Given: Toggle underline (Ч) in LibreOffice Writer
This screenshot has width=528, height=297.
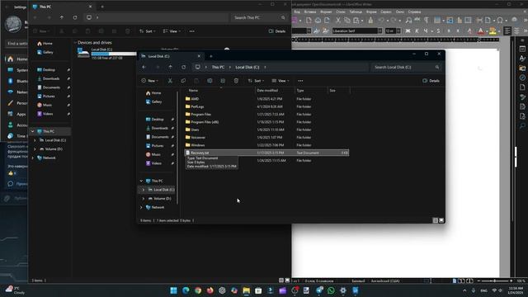Looking at the screenshot, I should pos(426,31).
